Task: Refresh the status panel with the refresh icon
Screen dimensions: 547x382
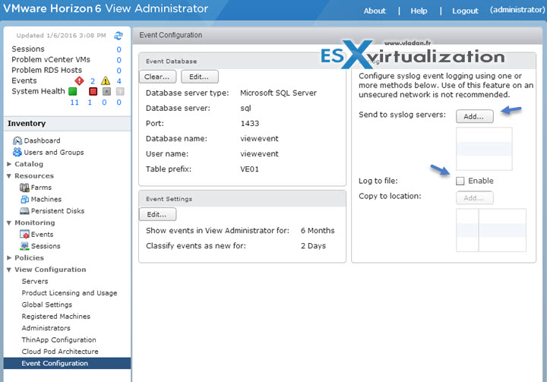Action: coord(119,36)
